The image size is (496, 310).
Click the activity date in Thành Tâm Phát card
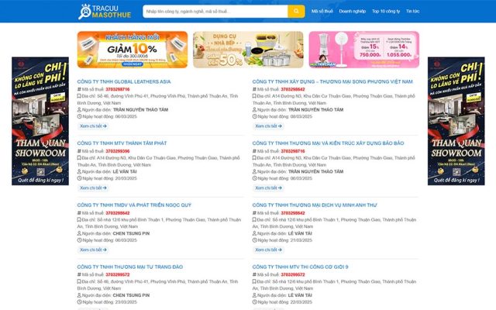tap(126, 178)
